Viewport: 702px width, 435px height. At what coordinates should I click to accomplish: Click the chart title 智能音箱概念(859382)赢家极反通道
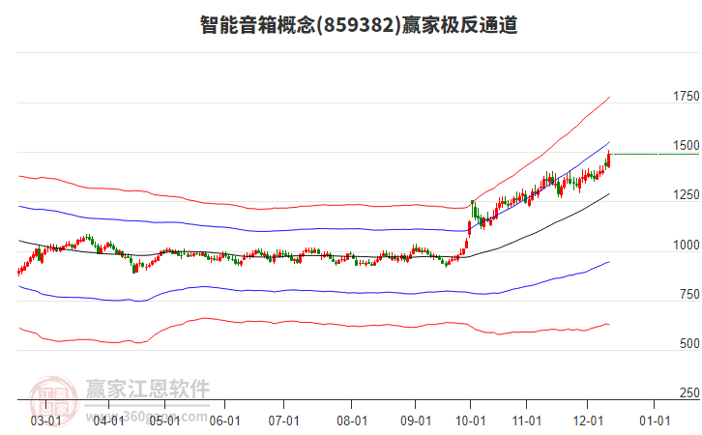pos(359,25)
